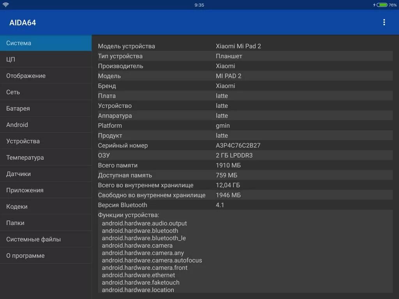Select the Bluetooth version 4.1 value
This screenshot has height=299, width=399.
coord(220,205)
